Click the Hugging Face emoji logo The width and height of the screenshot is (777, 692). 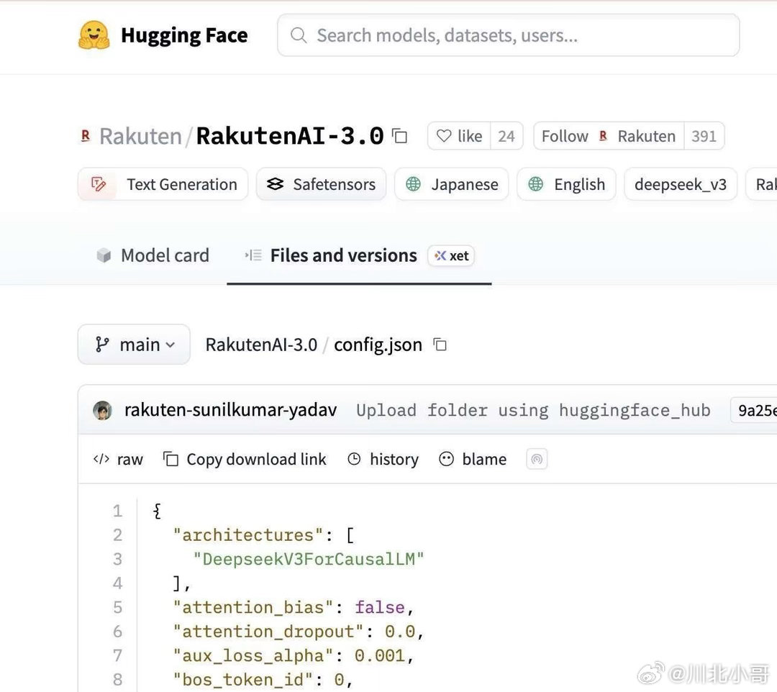[94, 35]
